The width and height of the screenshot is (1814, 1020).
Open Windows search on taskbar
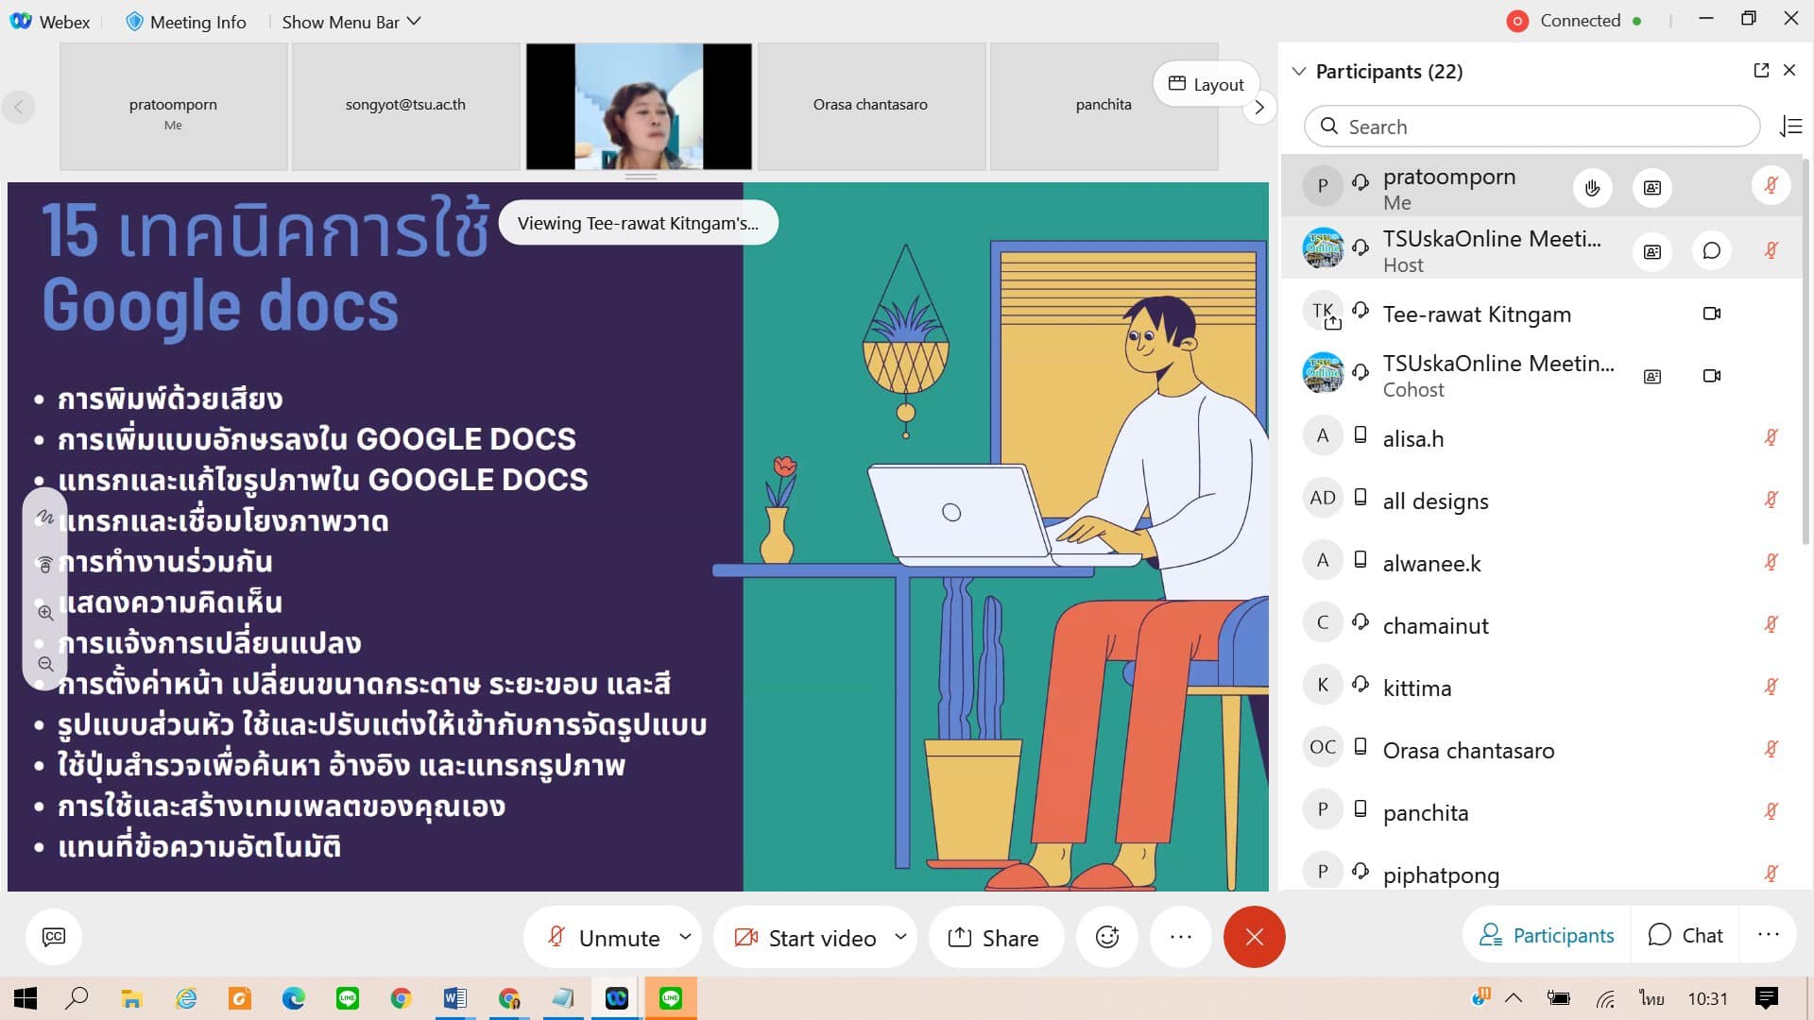coord(77,998)
